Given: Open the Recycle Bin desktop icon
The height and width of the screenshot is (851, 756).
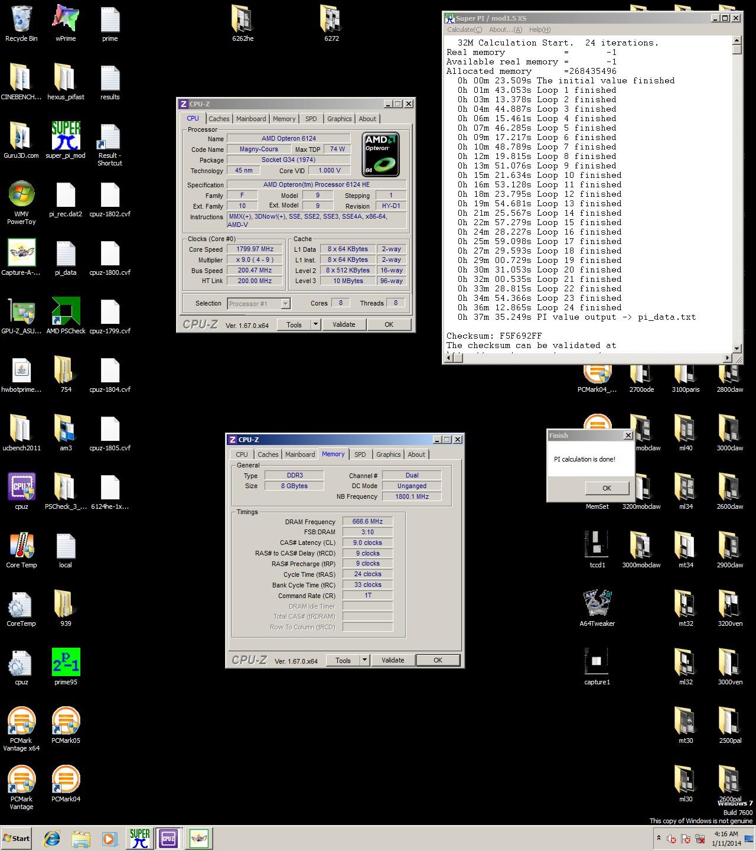Looking at the screenshot, I should (x=21, y=24).
